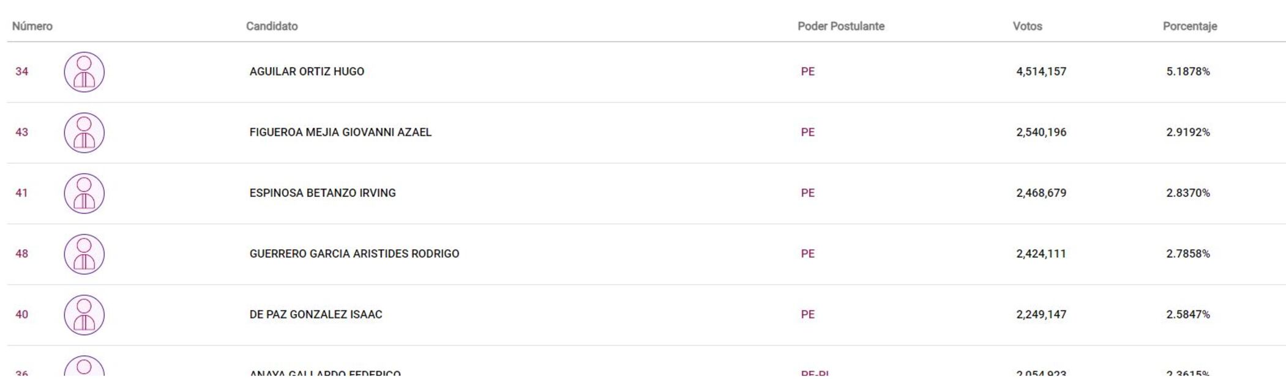Click avatar icon for Guerrero Garcia Aristides
Screen dimensions: 1286x379
coord(84,254)
